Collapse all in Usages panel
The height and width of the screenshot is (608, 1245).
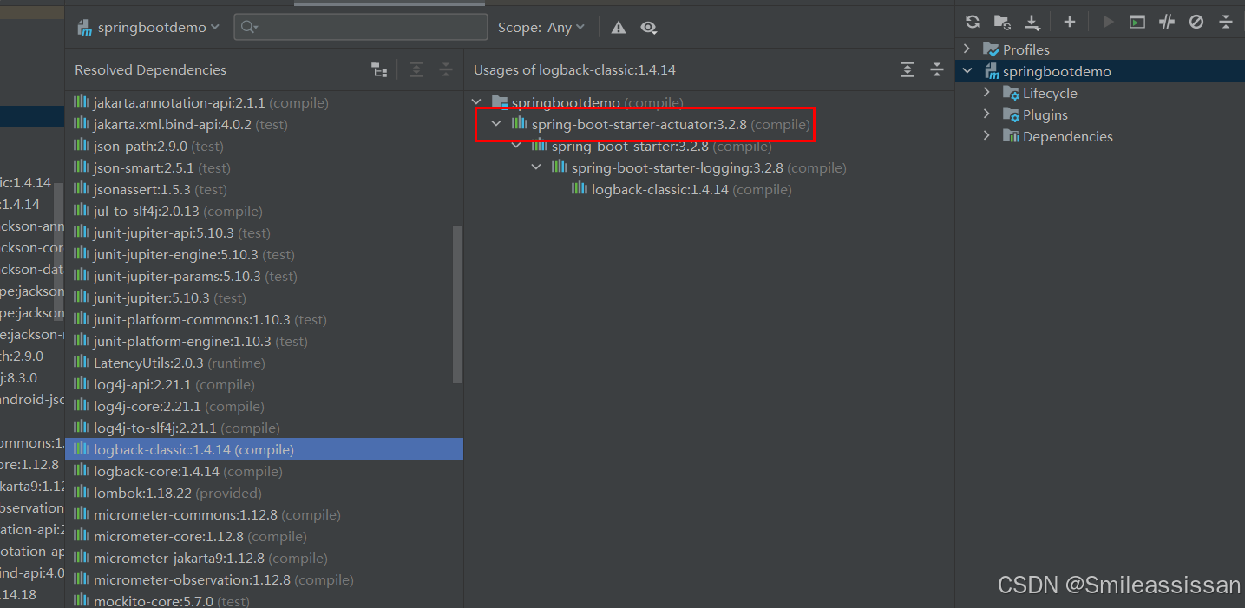tap(937, 70)
